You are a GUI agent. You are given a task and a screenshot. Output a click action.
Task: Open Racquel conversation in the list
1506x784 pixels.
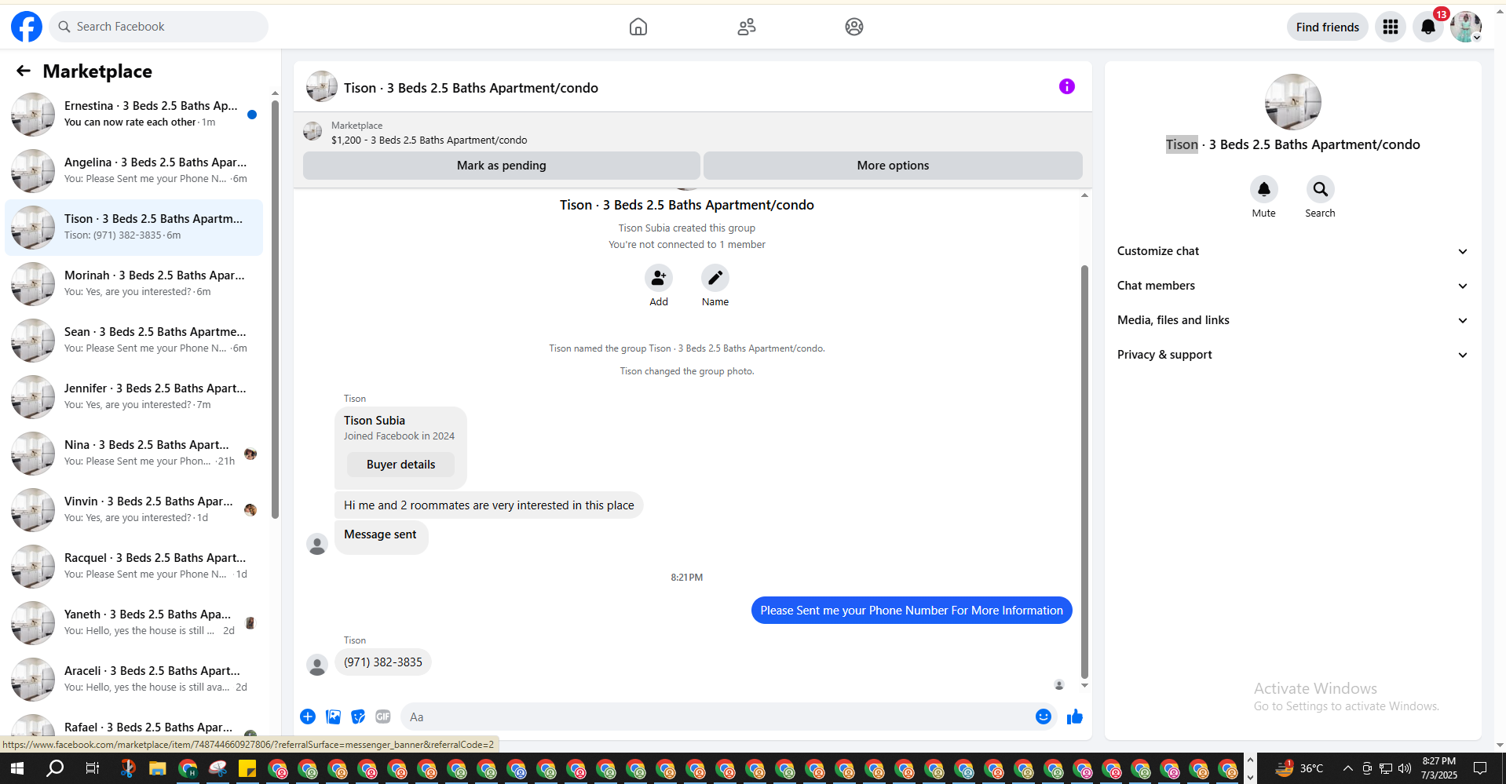tap(134, 566)
